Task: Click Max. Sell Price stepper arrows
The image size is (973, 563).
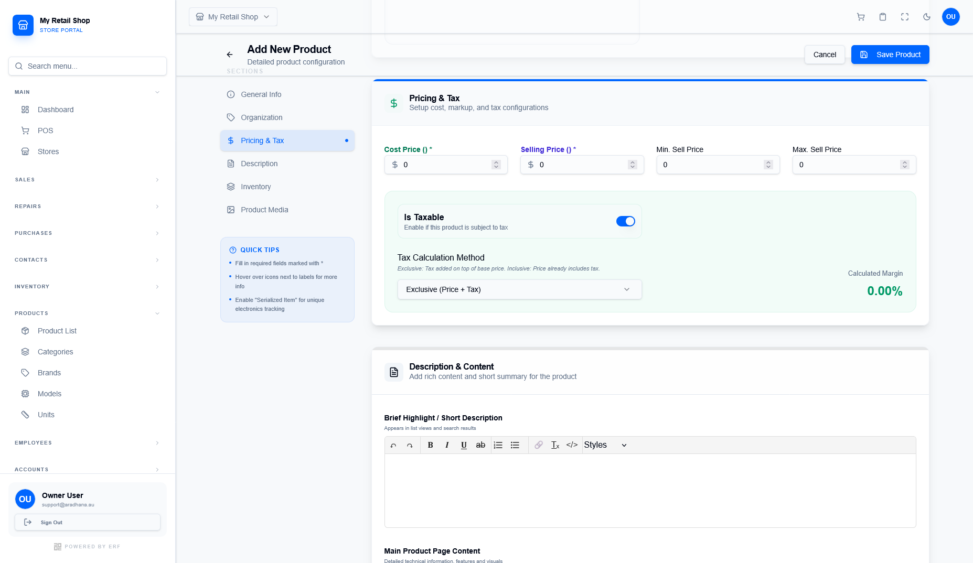Action: [x=905, y=165]
